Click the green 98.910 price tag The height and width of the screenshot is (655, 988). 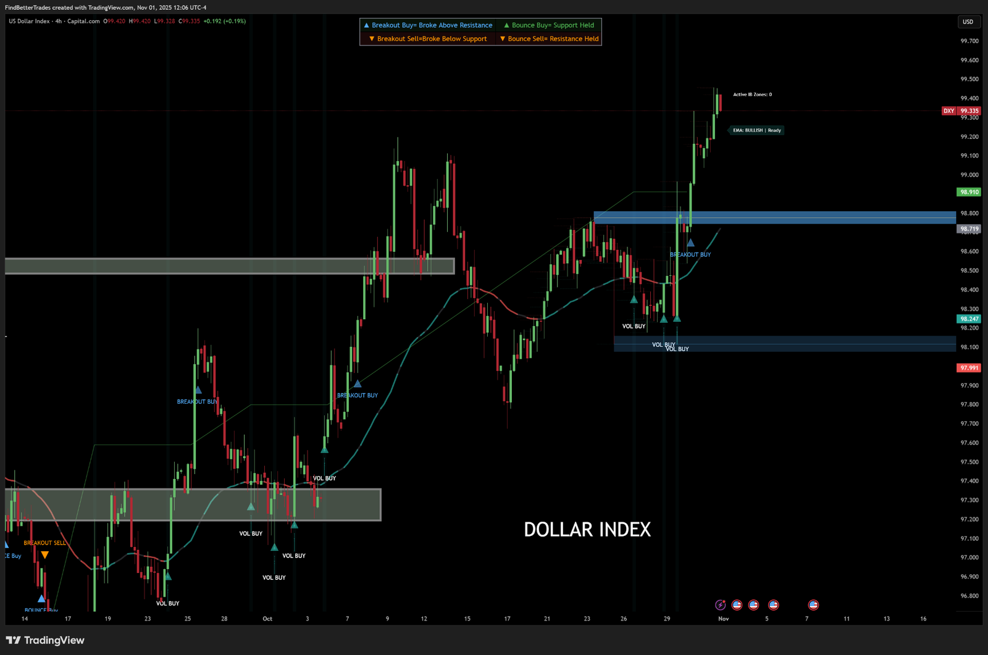click(x=968, y=192)
